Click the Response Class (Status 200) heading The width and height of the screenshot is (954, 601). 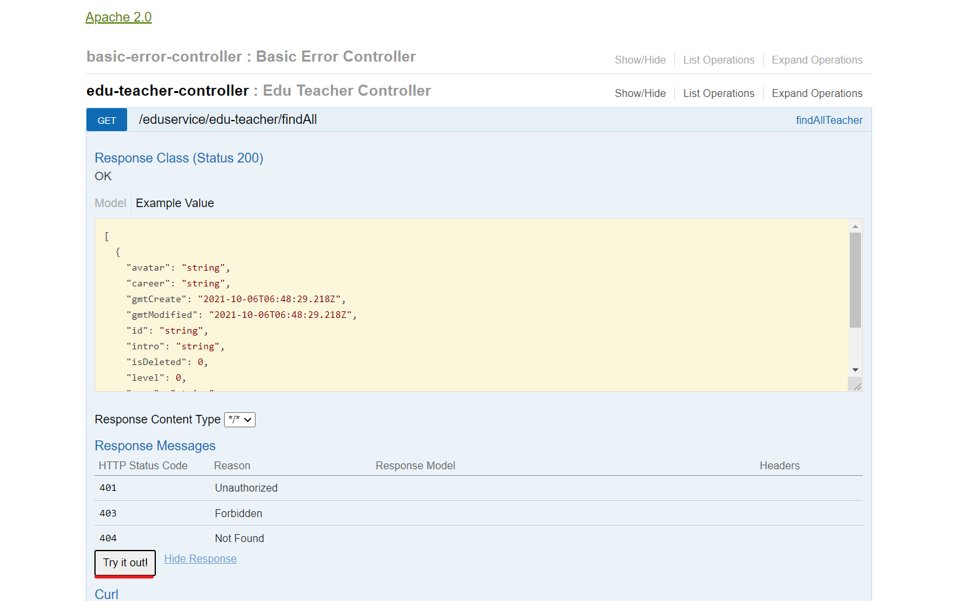tap(179, 158)
